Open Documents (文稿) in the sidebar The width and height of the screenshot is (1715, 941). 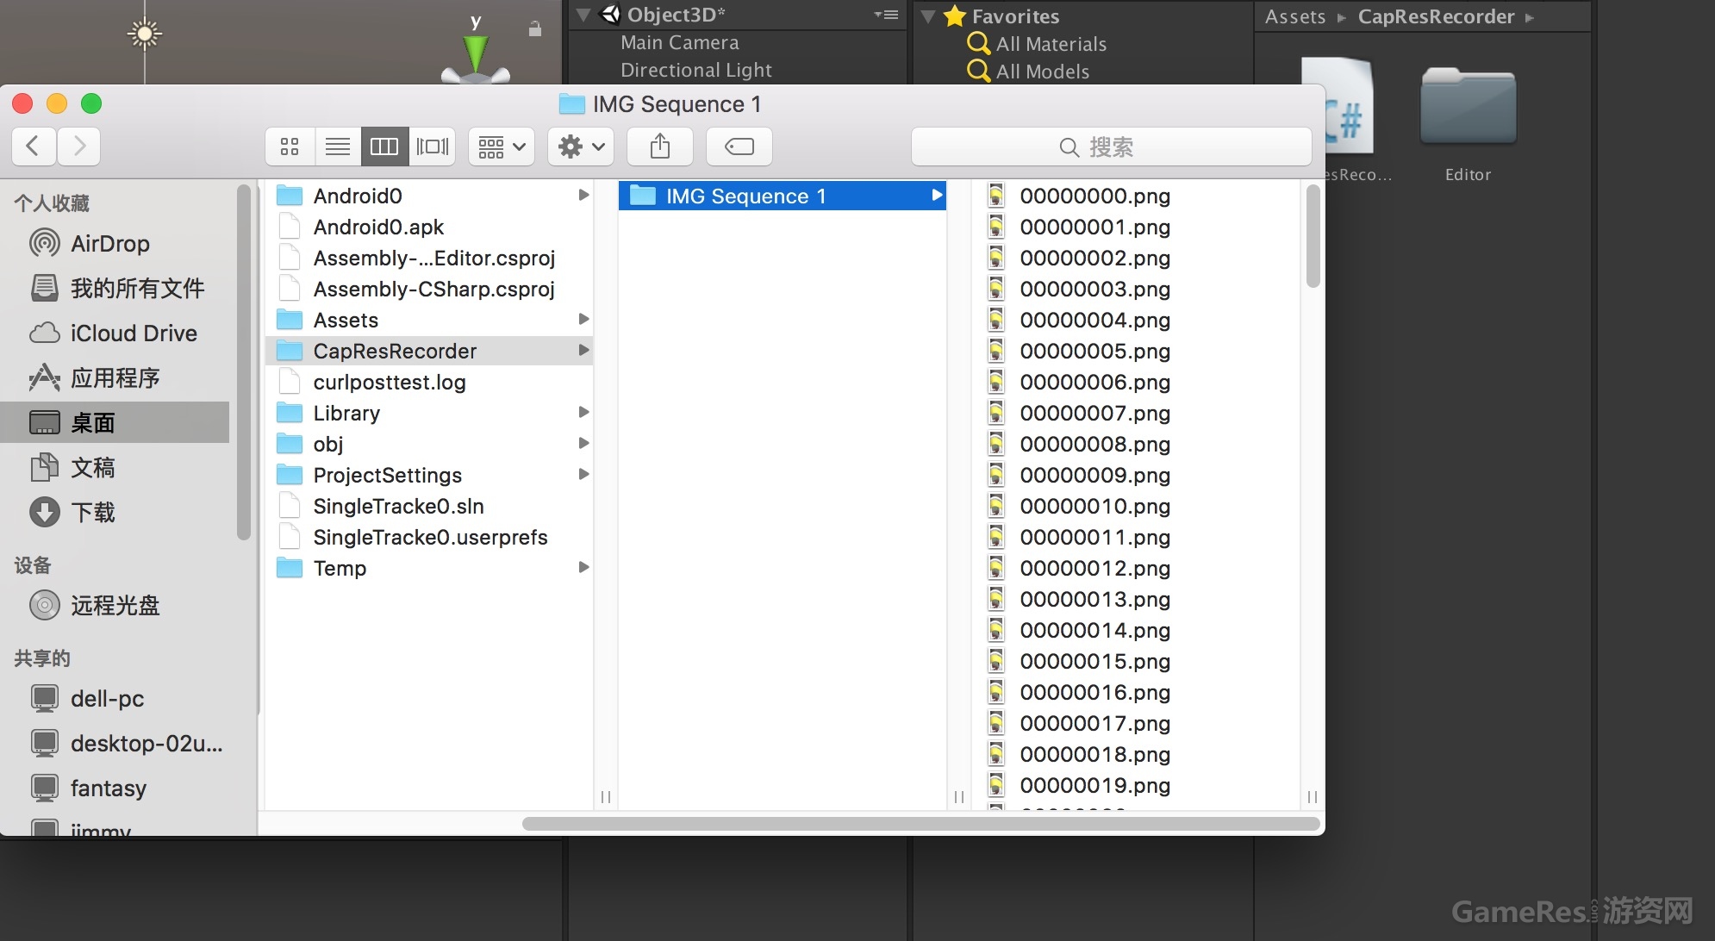[x=115, y=468]
